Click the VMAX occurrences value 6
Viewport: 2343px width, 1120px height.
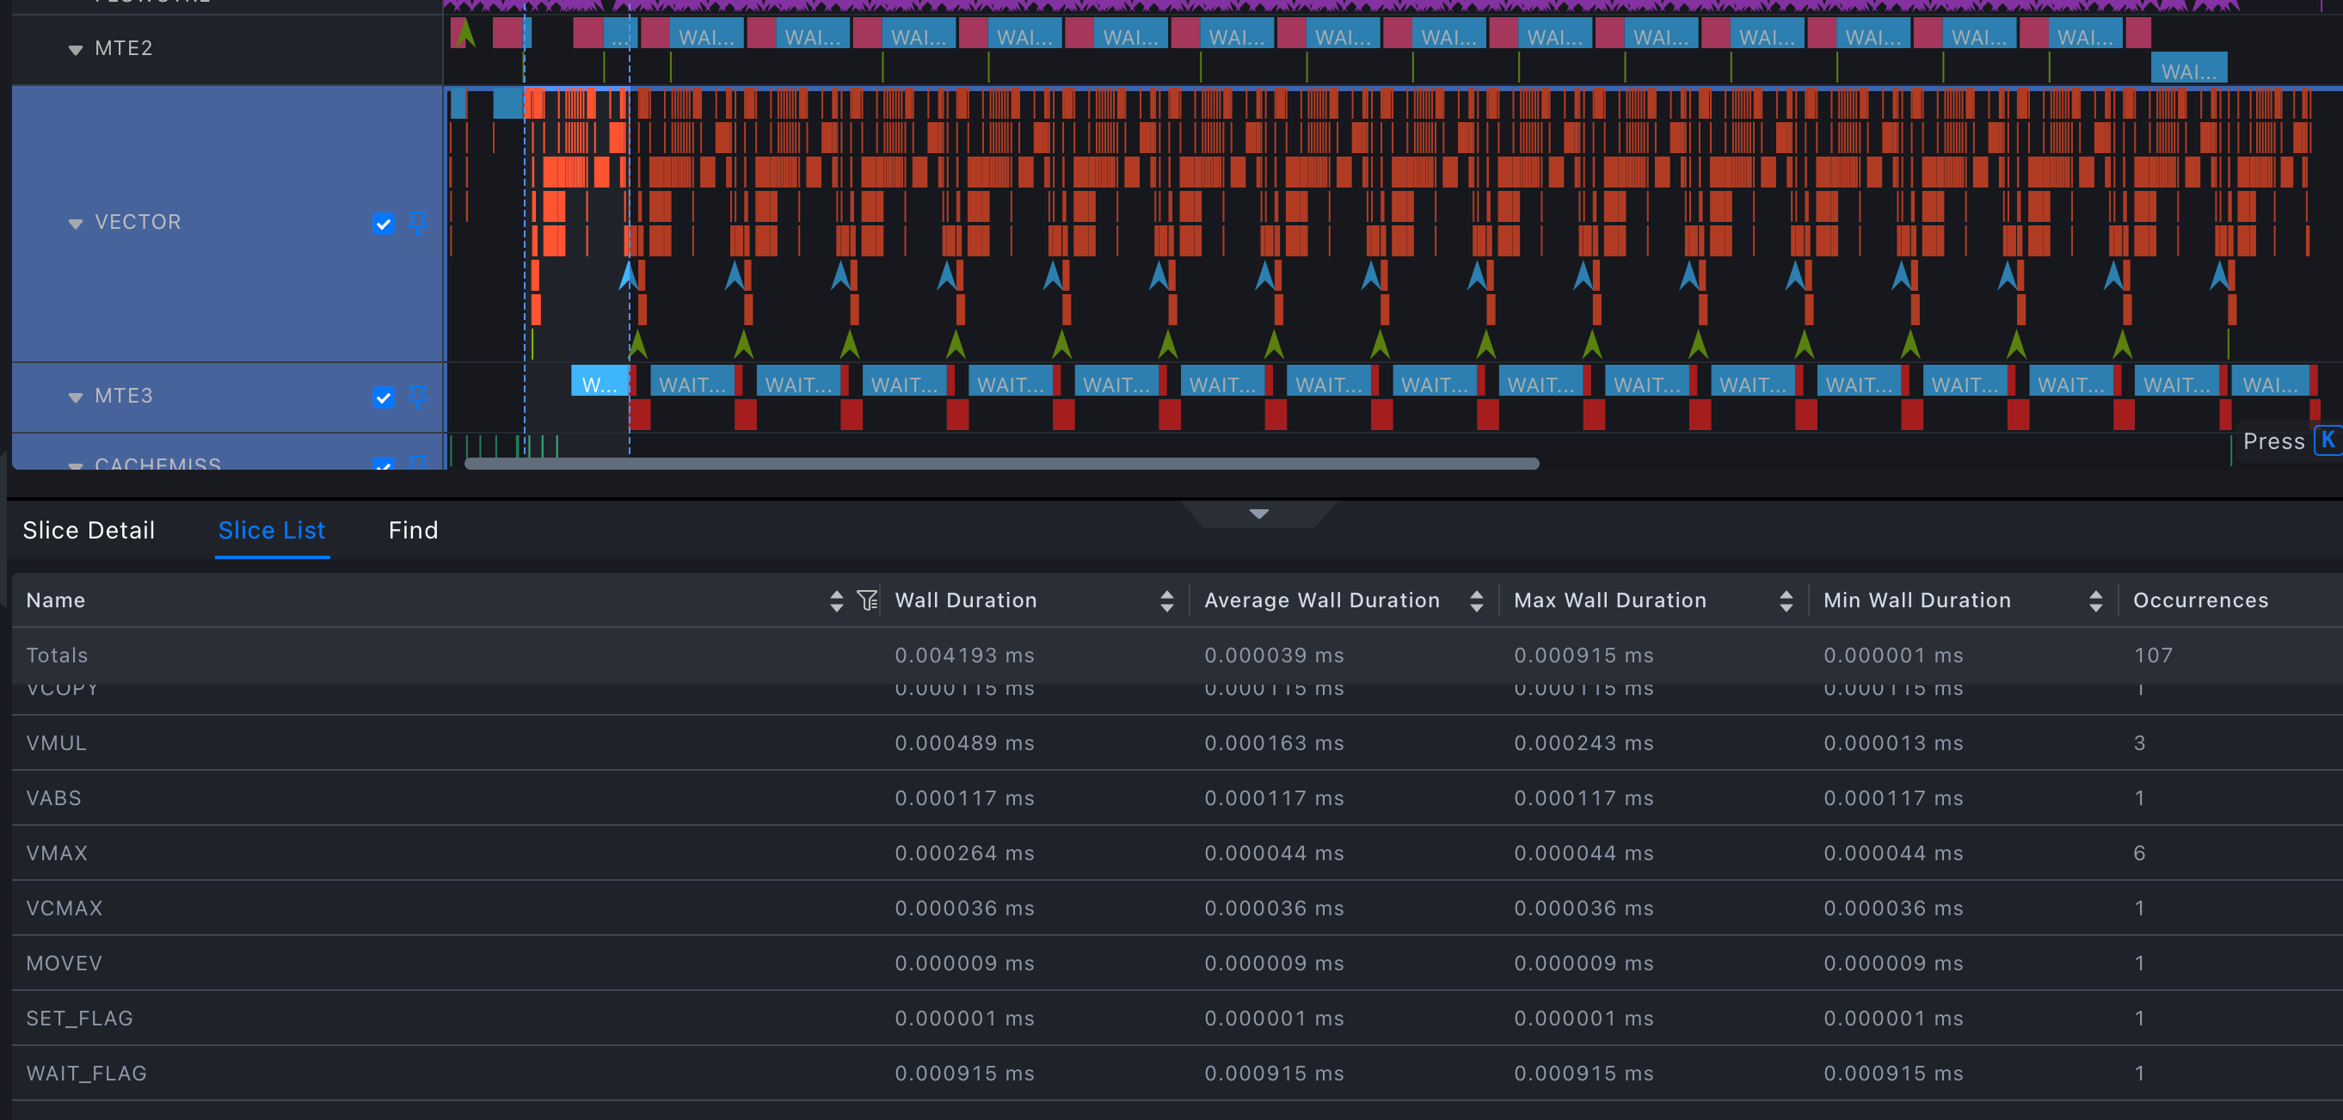pyautogui.click(x=2139, y=853)
